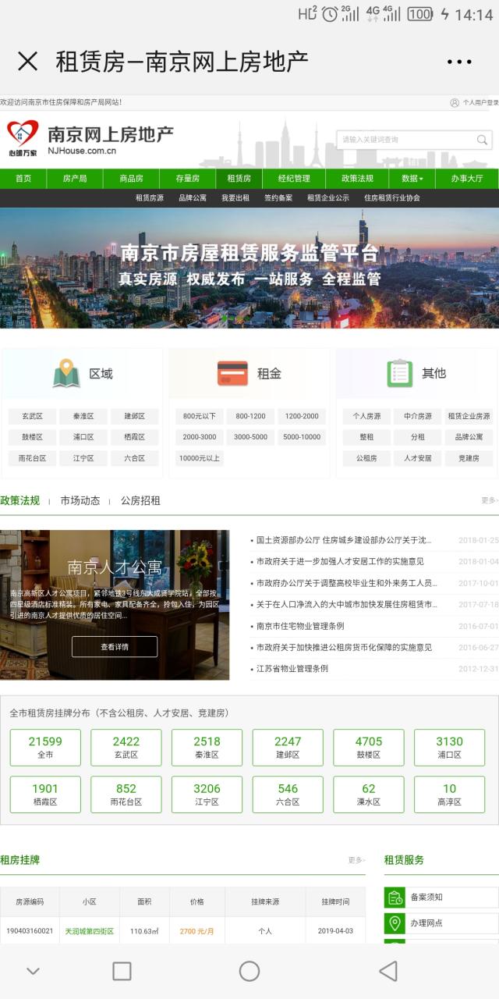This screenshot has height=999, width=499.
Task: Filter by 人才安居 in the 其他 panel
Action: pyautogui.click(x=418, y=458)
